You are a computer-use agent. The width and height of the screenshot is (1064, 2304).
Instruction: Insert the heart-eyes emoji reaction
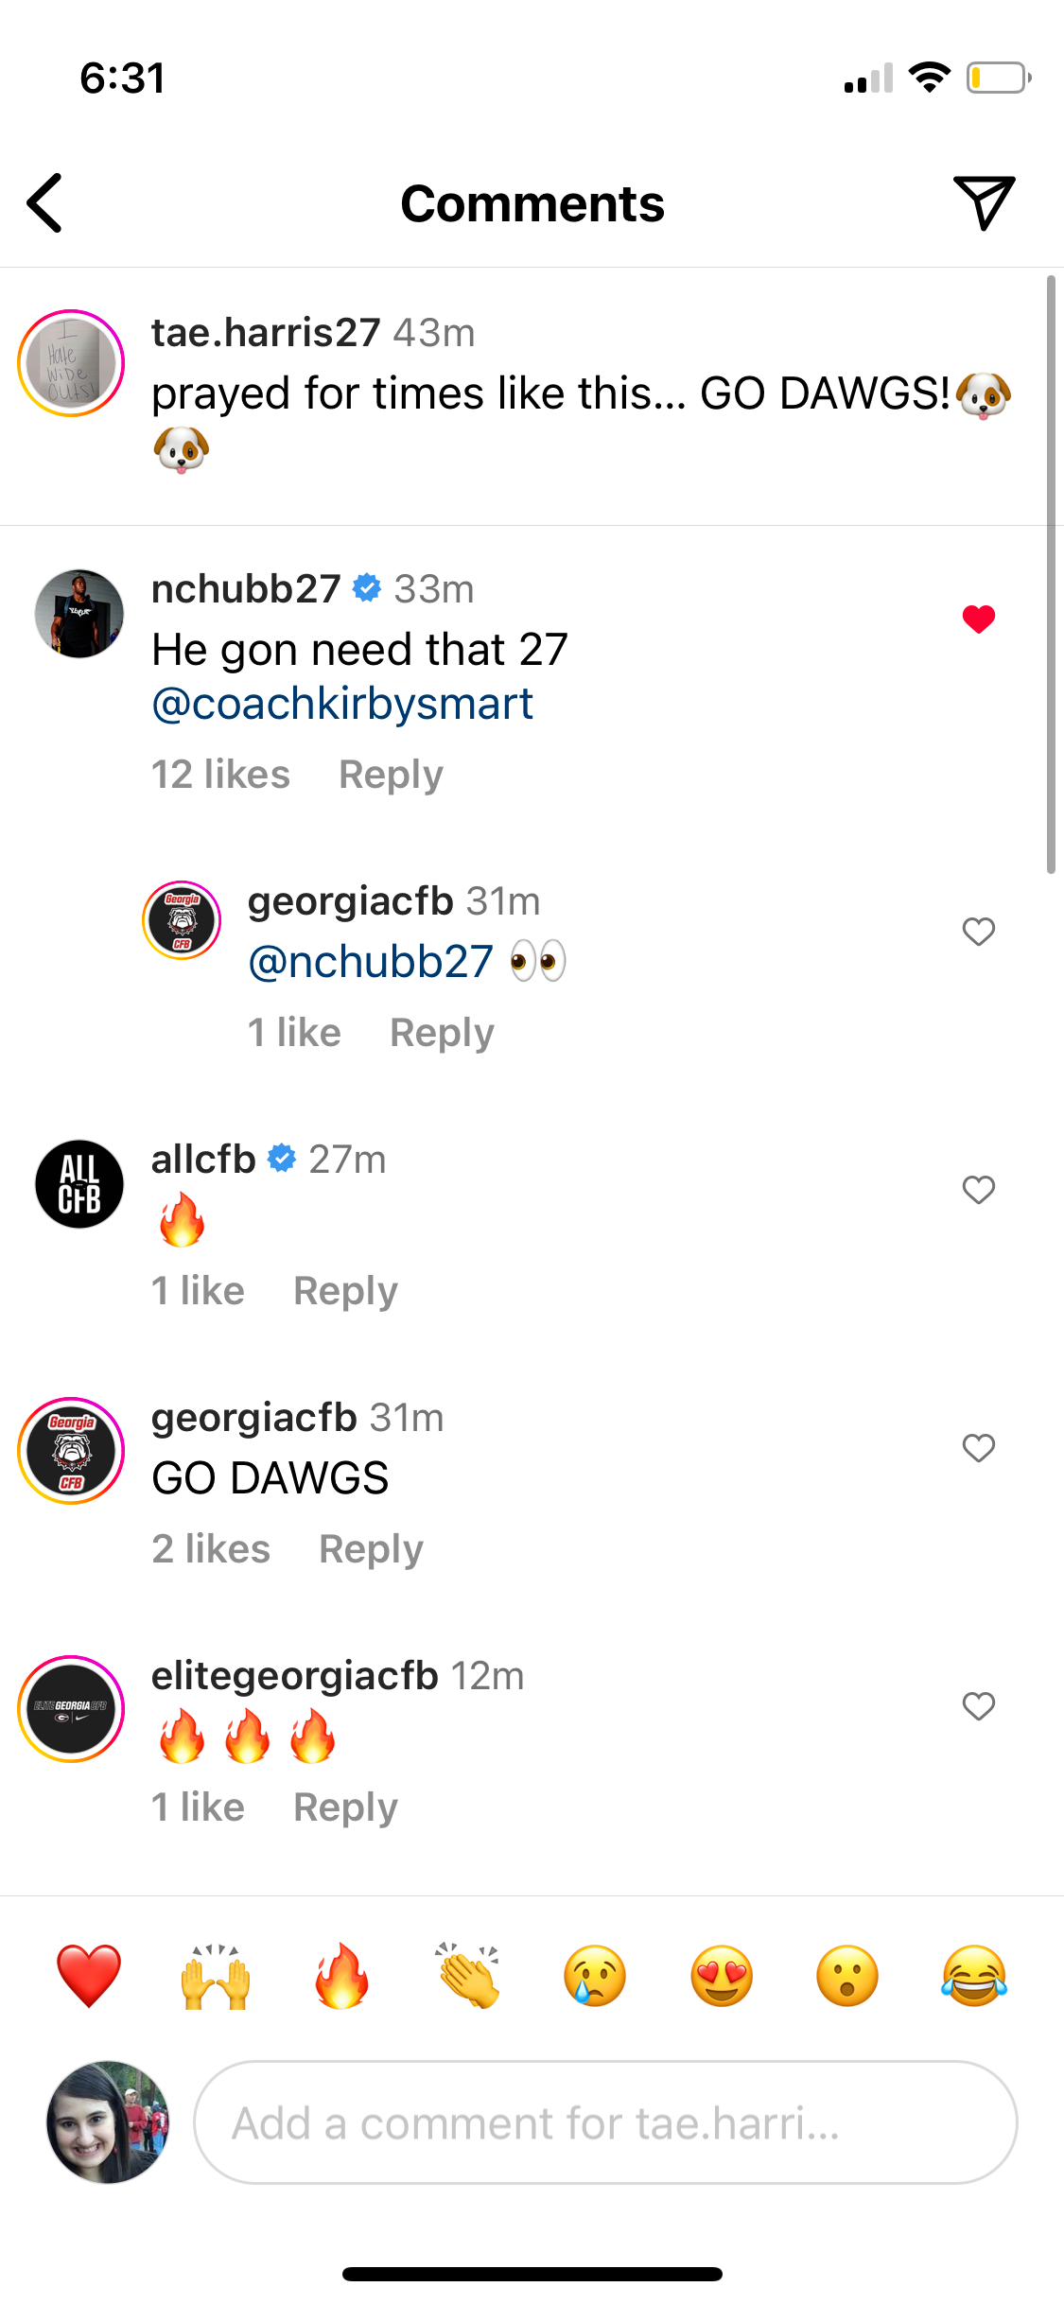(722, 1976)
